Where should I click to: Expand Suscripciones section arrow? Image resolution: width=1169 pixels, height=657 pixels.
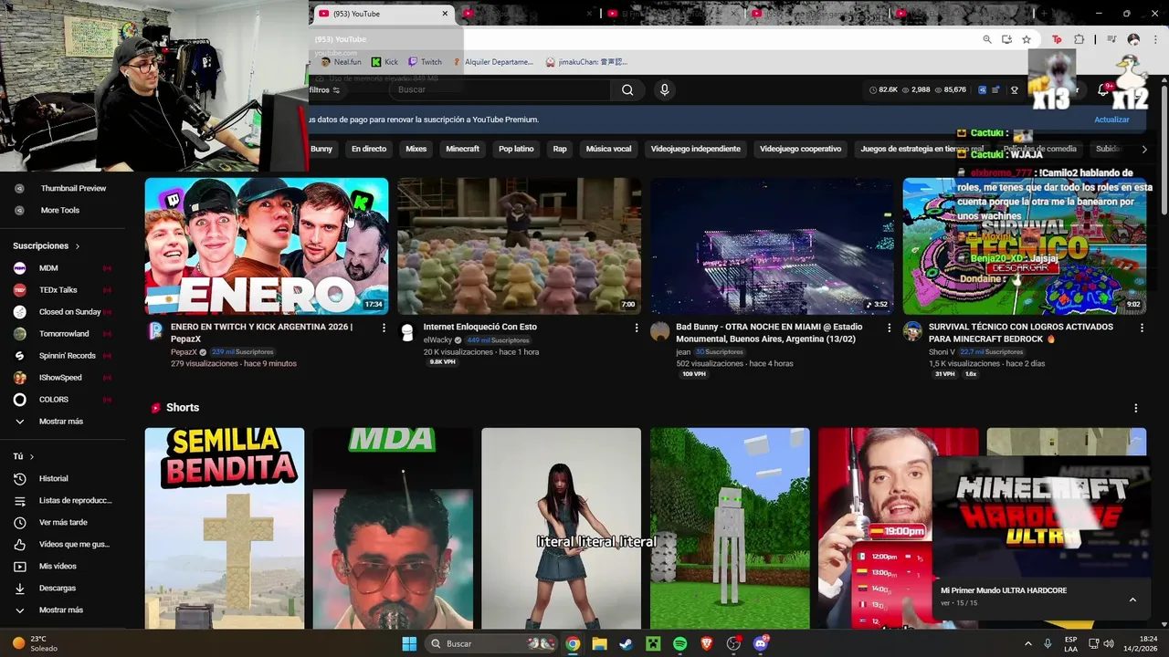tap(78, 246)
